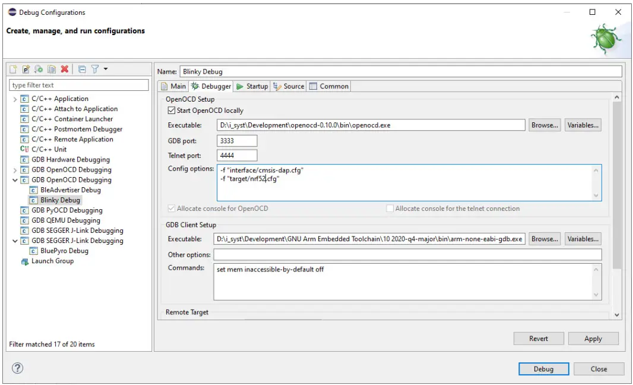Toggle Allocate console for telnet connection

(390, 209)
